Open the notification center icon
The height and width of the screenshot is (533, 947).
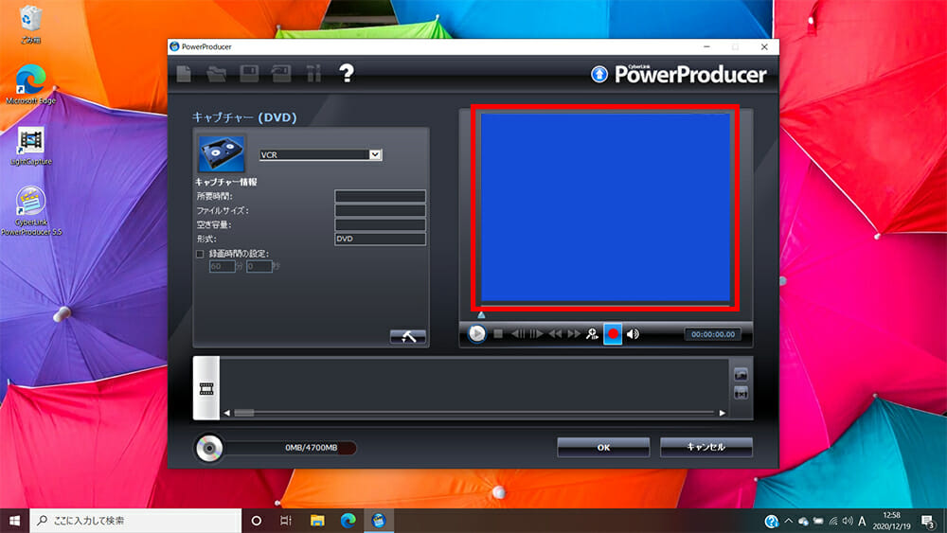pyautogui.click(x=929, y=521)
